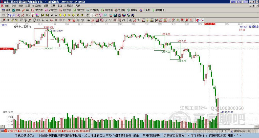259x138 pixels.
Task: Select the red target circle tool
Action: (x=52, y=20)
